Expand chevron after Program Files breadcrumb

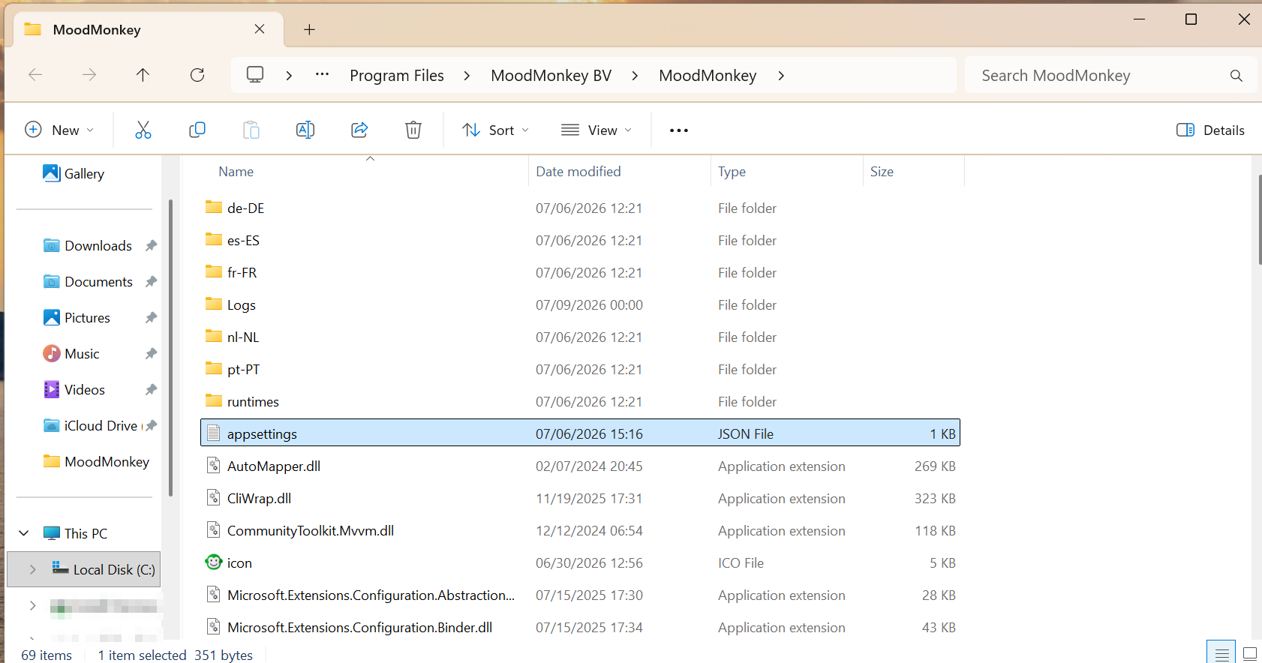467,76
